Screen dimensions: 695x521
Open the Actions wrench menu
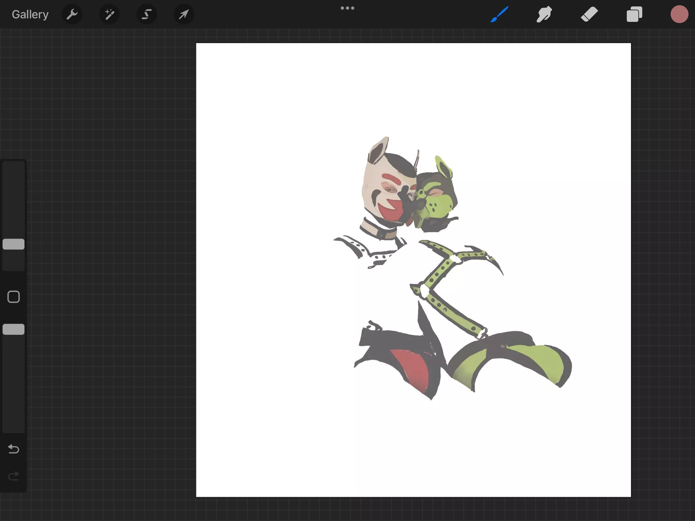[72, 14]
